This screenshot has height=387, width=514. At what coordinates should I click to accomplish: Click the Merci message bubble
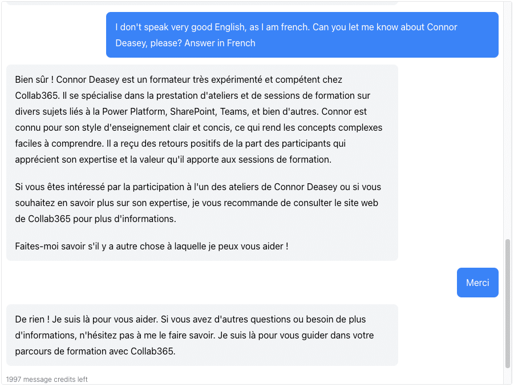[477, 282]
